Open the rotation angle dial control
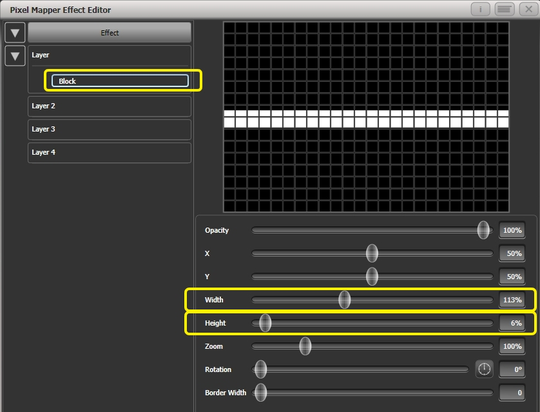 pos(484,369)
